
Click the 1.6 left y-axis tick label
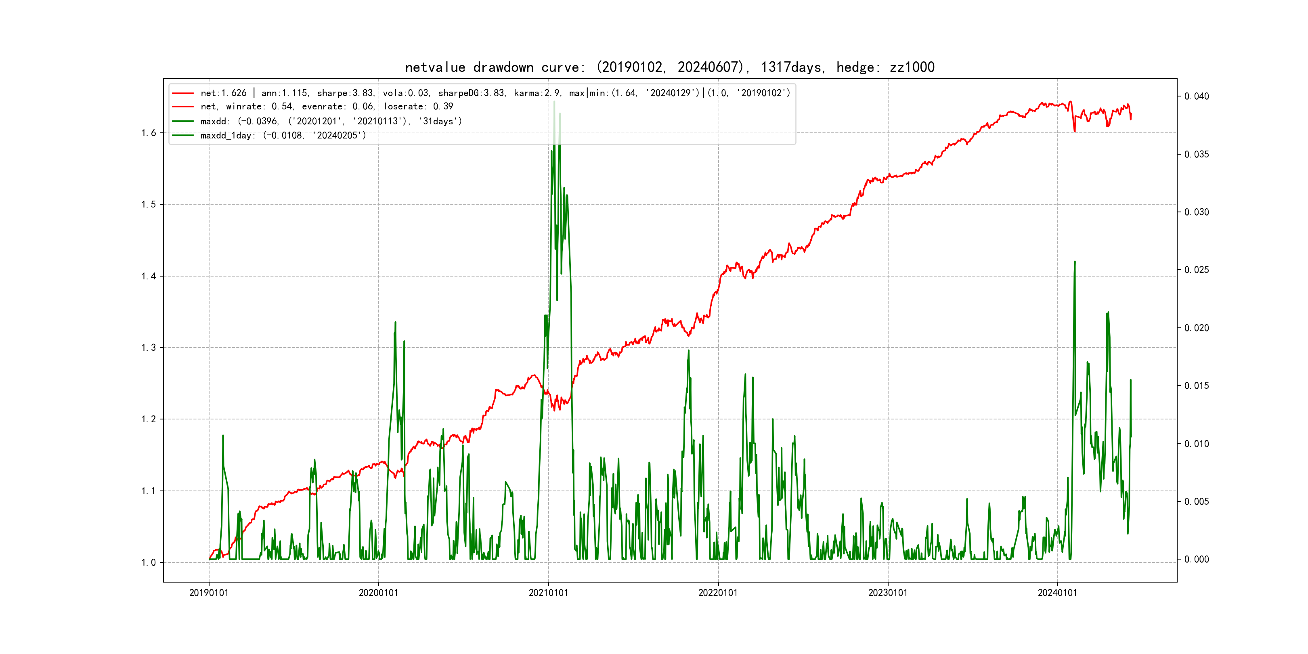tap(149, 133)
